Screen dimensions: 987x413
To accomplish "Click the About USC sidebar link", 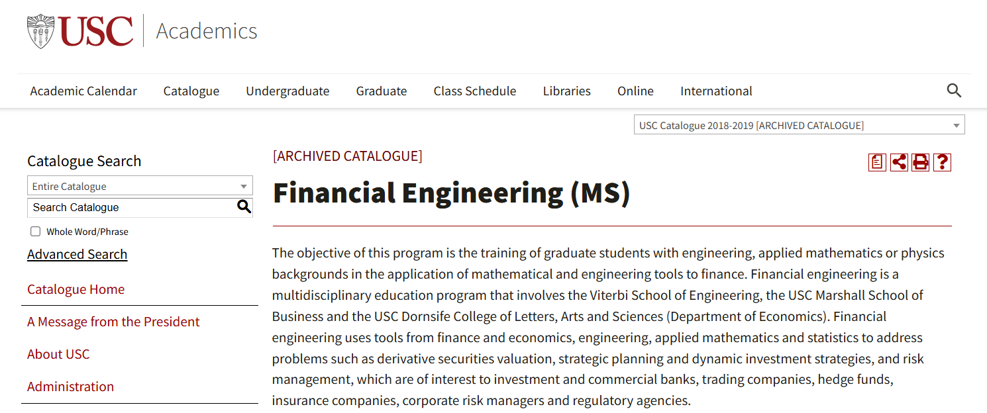I will click(58, 354).
